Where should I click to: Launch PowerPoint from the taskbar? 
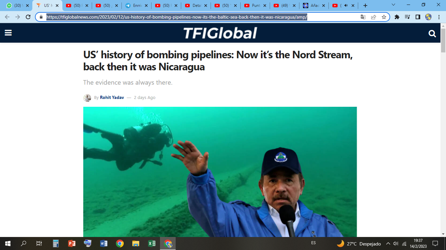point(72,243)
